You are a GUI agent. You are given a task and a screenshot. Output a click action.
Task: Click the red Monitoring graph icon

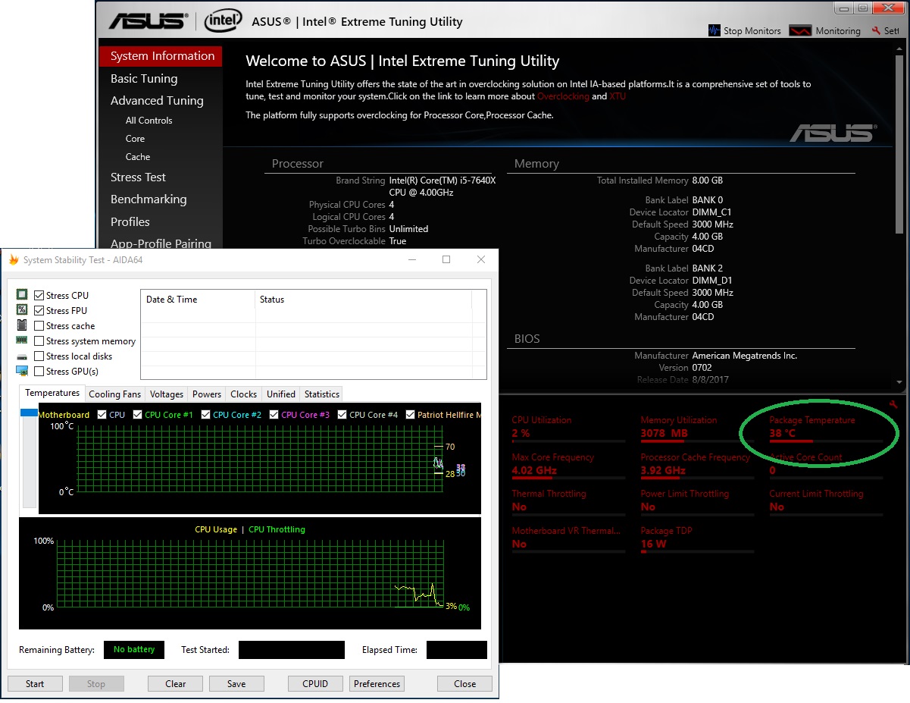tap(800, 31)
